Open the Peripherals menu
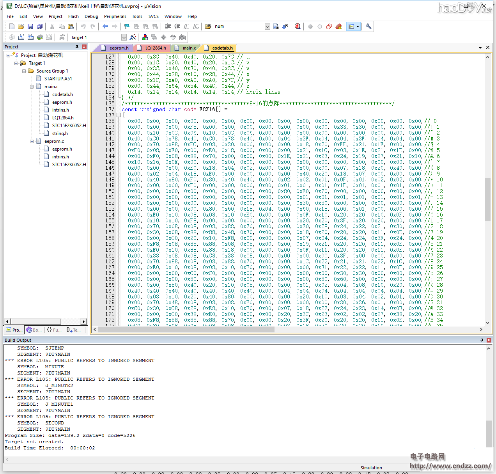496x474 pixels. pyautogui.click(x=115, y=16)
